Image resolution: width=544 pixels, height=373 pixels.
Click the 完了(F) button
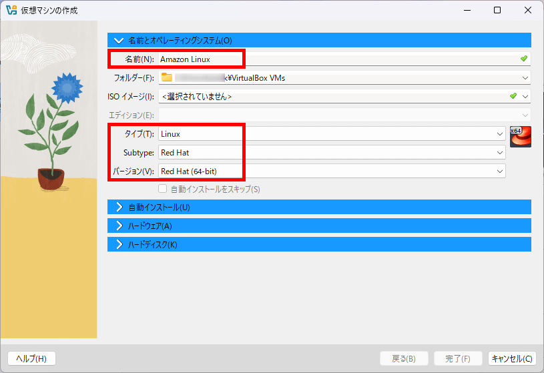458,358
